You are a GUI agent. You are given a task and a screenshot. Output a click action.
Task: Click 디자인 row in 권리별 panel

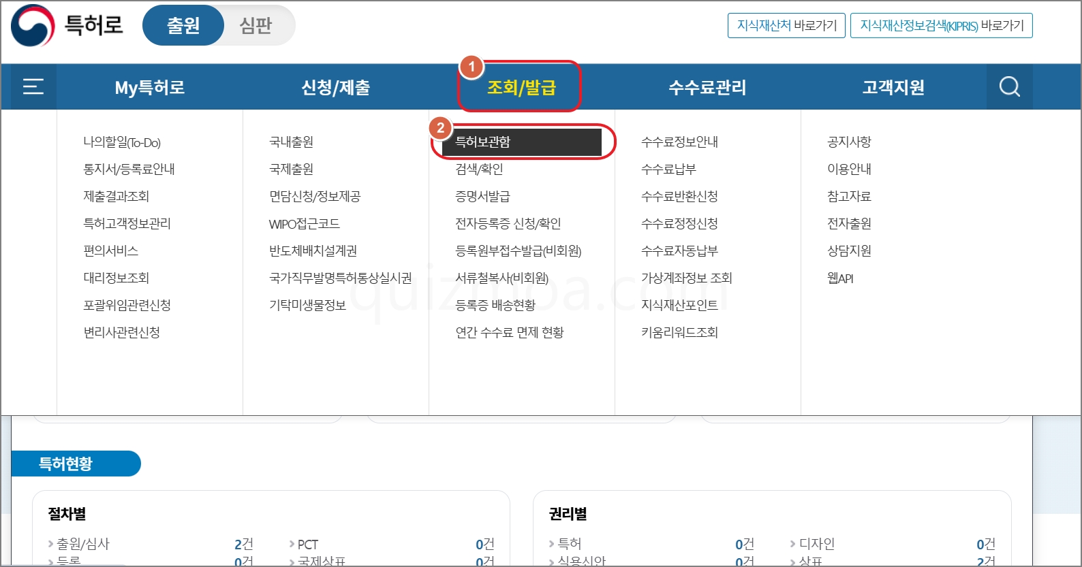892,544
